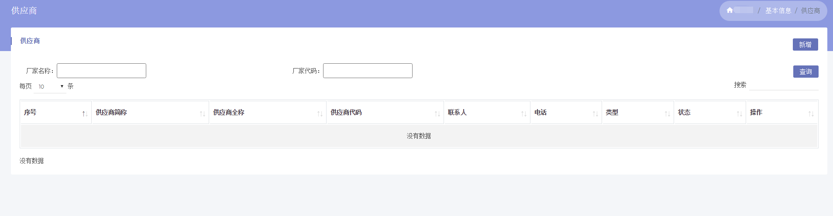Click sort arrows in 类型 column
The image size is (833, 216).
click(667, 113)
